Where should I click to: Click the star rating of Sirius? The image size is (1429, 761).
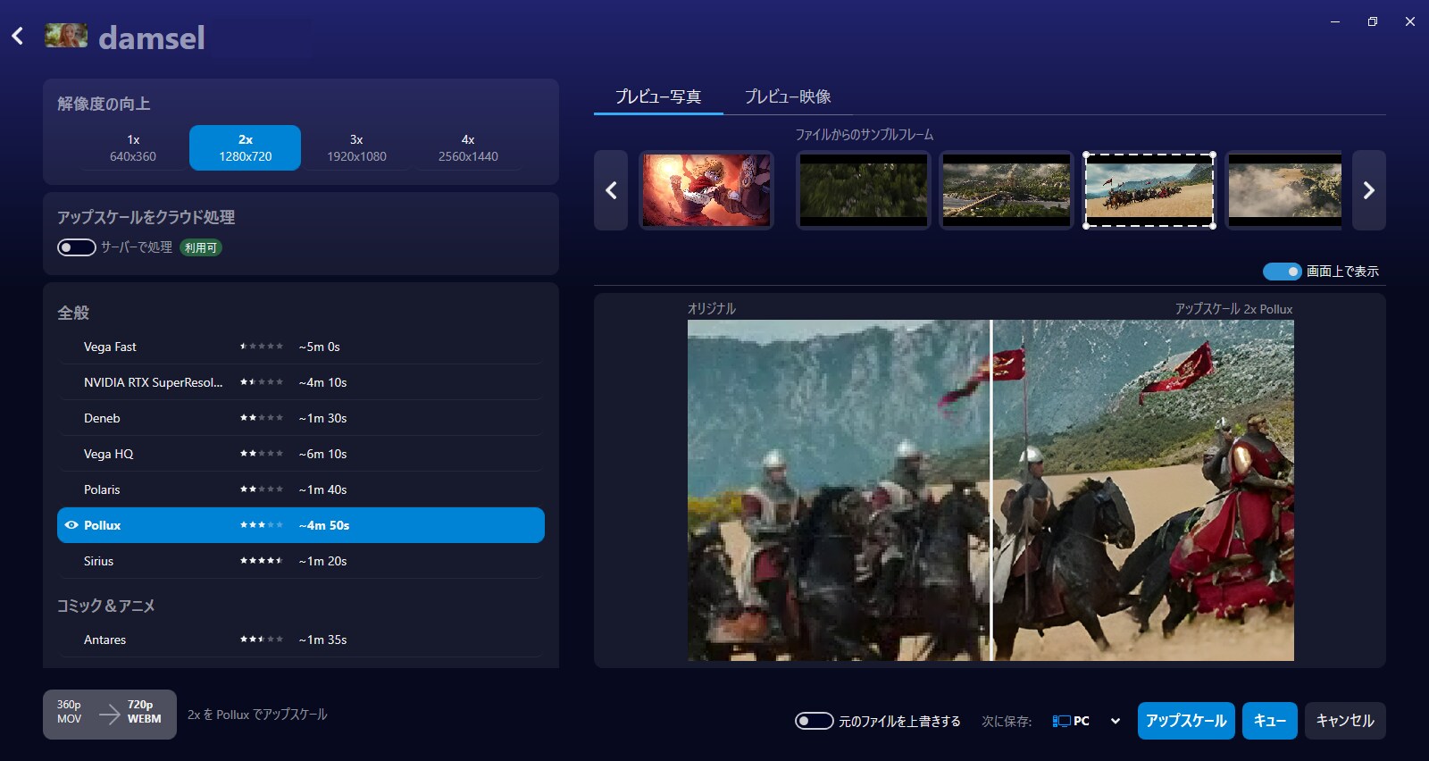coord(262,561)
